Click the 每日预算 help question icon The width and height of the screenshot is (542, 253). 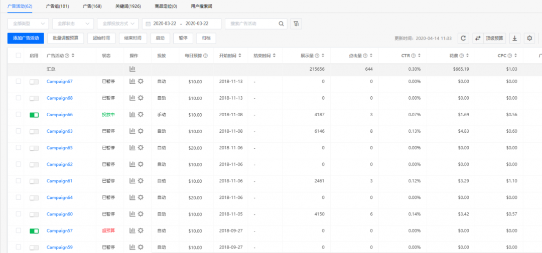pos(206,56)
